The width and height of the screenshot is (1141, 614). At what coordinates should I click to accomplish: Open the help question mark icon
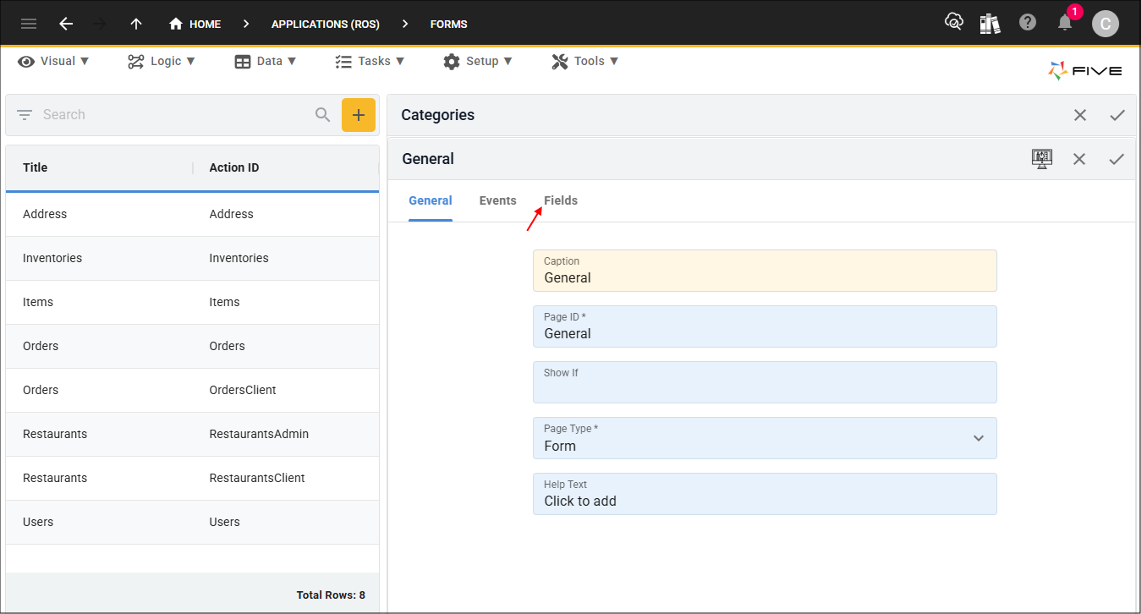click(x=1028, y=23)
